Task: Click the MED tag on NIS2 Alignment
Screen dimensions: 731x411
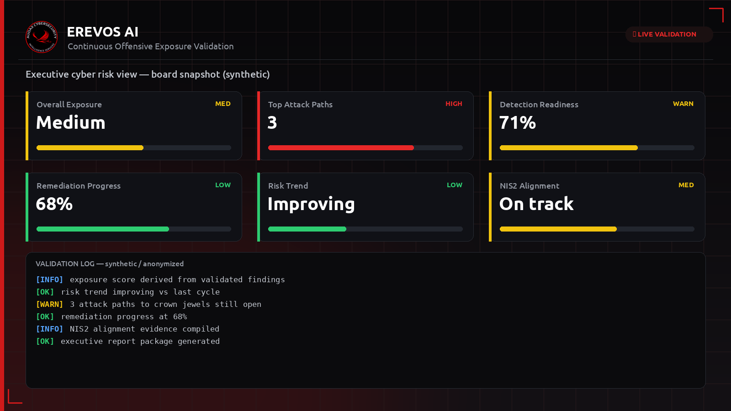Action: [686, 185]
